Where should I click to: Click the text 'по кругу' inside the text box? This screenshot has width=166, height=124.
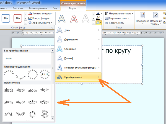pyautogui.click(x=118, y=51)
